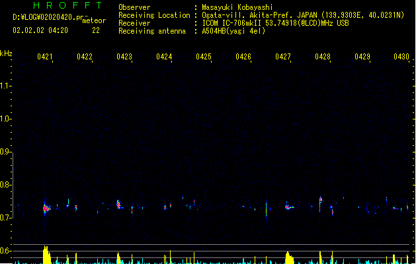Click the 0428 time marker
This screenshot has height=264, width=416.
click(323, 57)
